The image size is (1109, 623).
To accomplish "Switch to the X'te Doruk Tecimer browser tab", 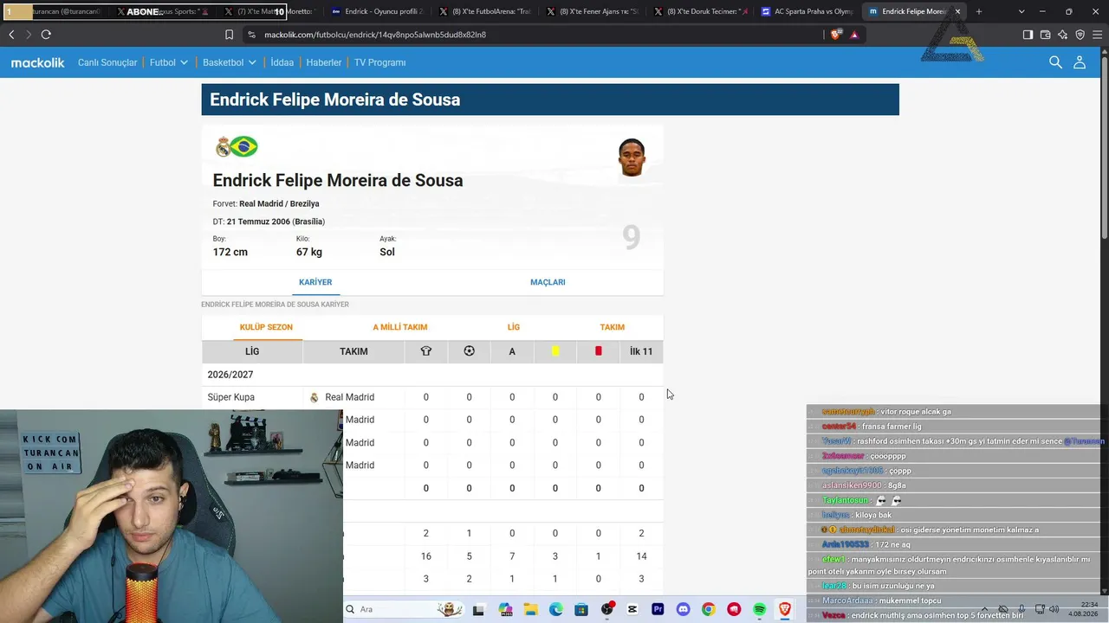I will (698, 11).
